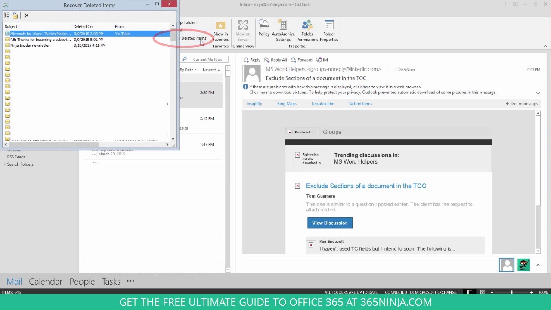Image resolution: width=551 pixels, height=310 pixels.
Task: Sort by the From column header
Action: (142, 27)
